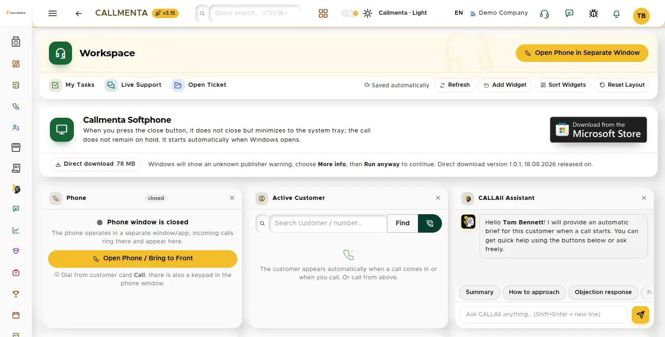Click the Find customer button
Screen dimensions: 665x337
click(402, 223)
